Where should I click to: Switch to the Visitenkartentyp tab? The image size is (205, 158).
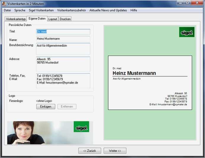pos(16,19)
